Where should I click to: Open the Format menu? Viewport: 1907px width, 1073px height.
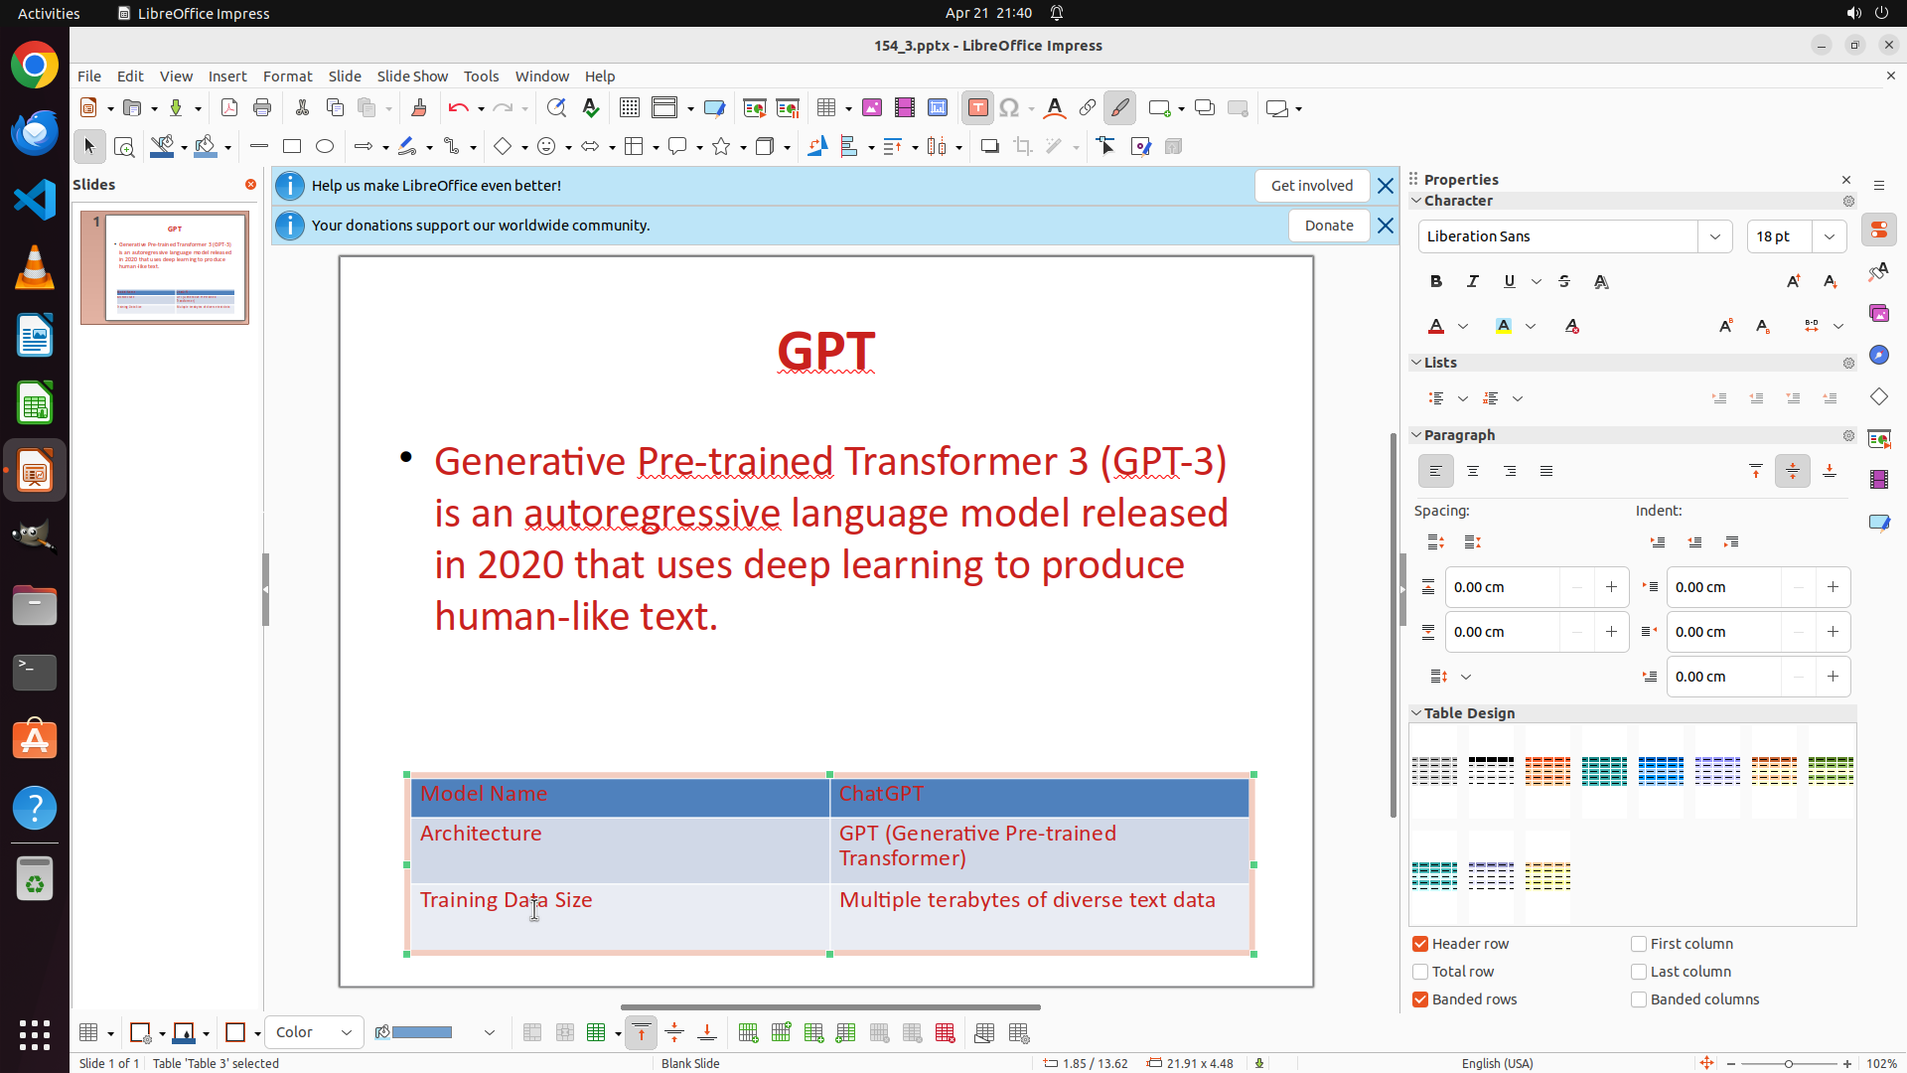[x=287, y=77]
